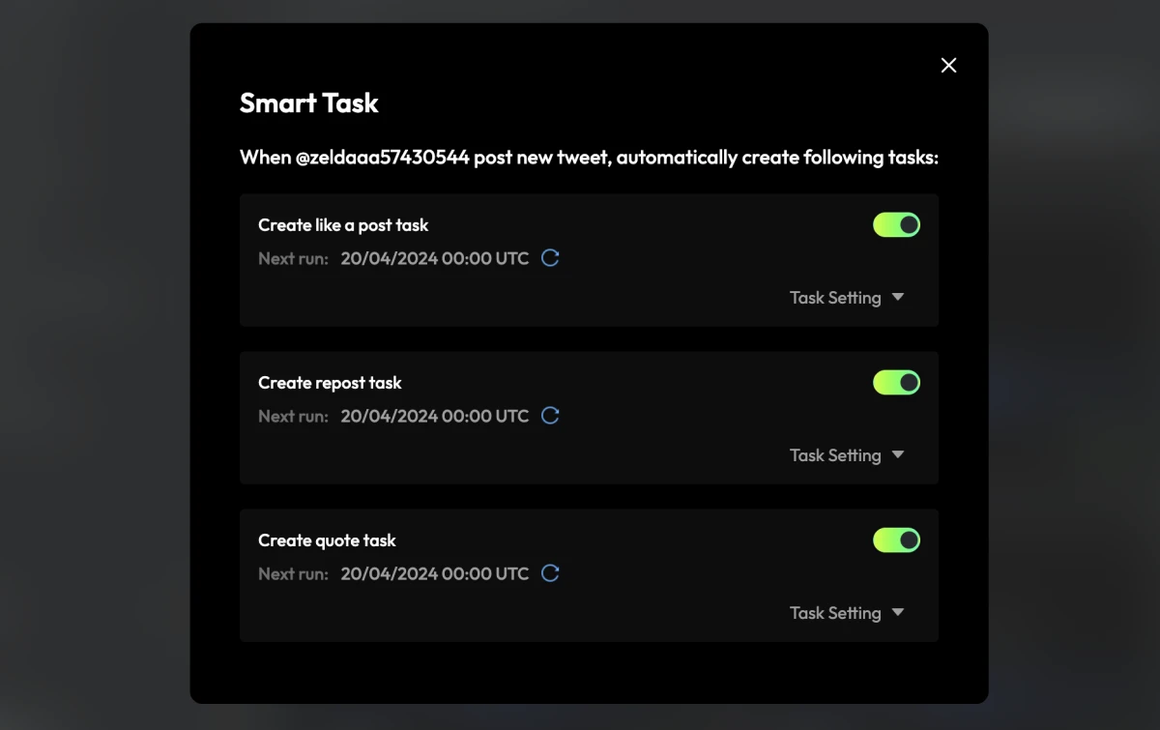Screen dimensions: 1160x730
Task: Click the repost task's next run date
Action: point(434,416)
